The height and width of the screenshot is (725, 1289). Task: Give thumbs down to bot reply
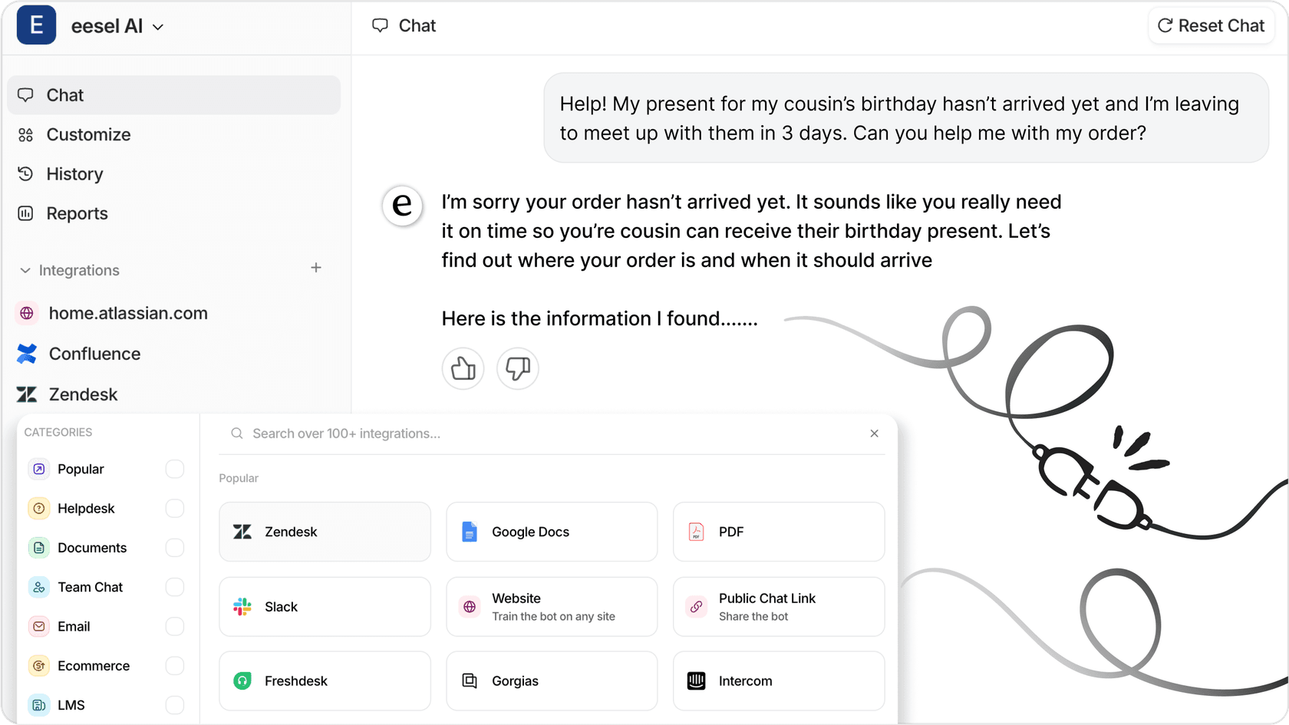coord(518,369)
